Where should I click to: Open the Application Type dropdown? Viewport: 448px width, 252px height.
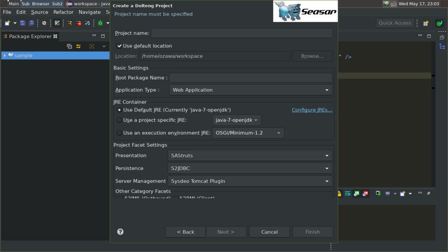251,90
